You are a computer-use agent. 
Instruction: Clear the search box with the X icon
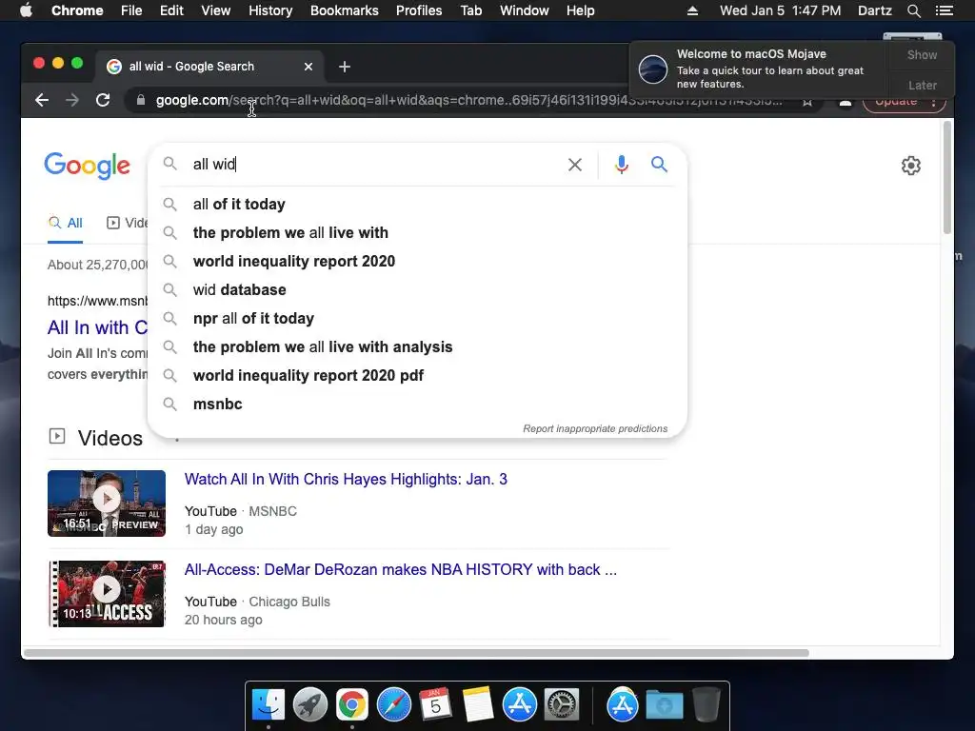[575, 165]
